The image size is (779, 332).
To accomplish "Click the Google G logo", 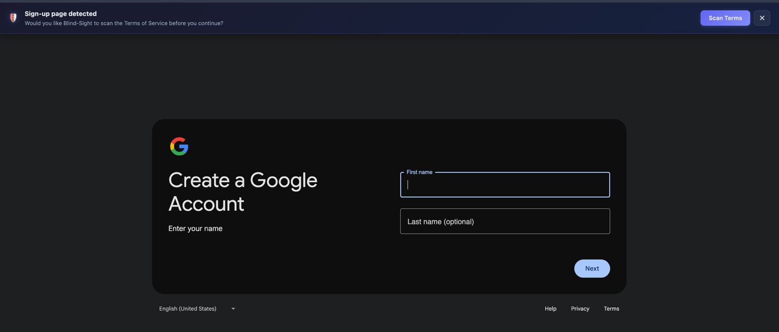I will tap(179, 146).
